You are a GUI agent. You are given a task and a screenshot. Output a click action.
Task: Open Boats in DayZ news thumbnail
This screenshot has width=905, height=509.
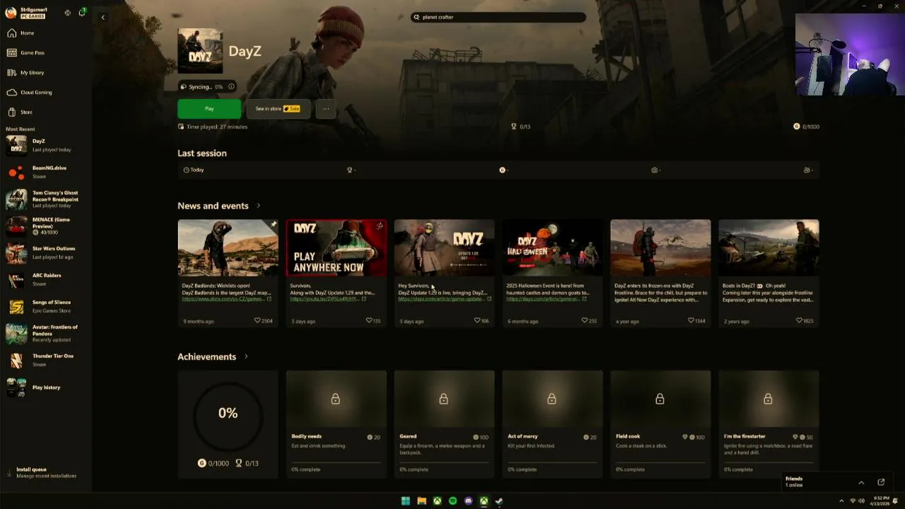769,247
